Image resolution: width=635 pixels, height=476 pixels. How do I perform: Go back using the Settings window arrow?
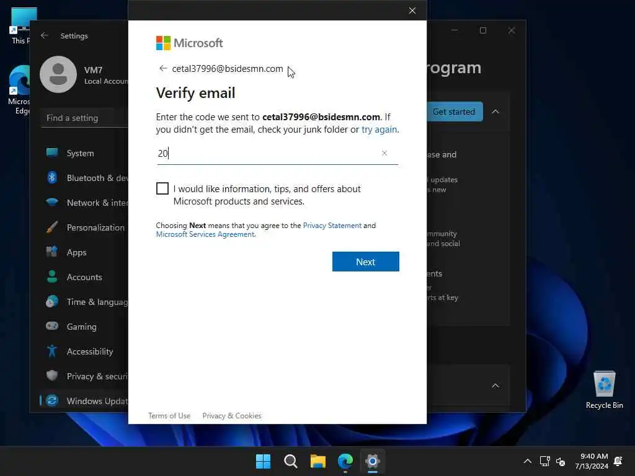click(45, 35)
